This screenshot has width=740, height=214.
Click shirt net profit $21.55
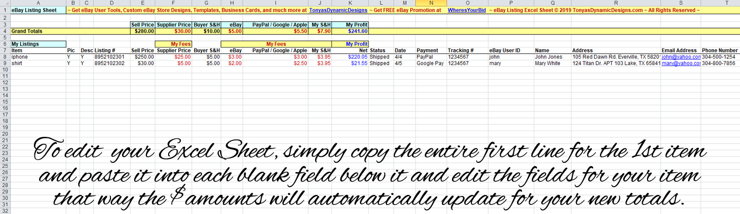point(350,63)
